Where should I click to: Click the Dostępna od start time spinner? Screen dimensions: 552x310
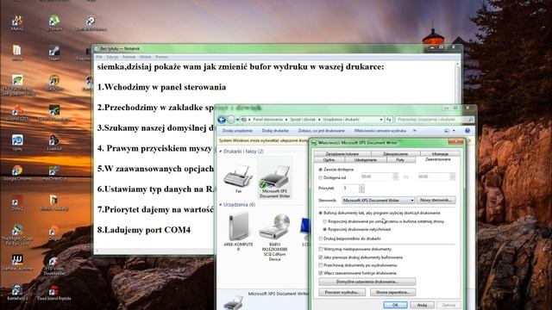(395, 177)
